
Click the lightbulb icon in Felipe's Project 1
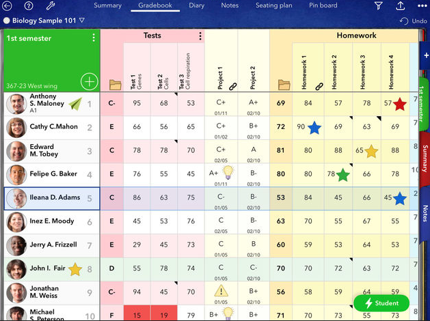point(228,171)
